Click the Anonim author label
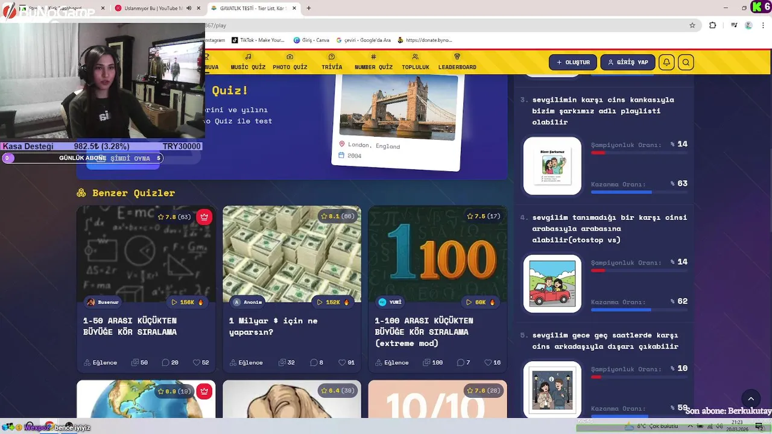Image resolution: width=772 pixels, height=434 pixels. 253,302
